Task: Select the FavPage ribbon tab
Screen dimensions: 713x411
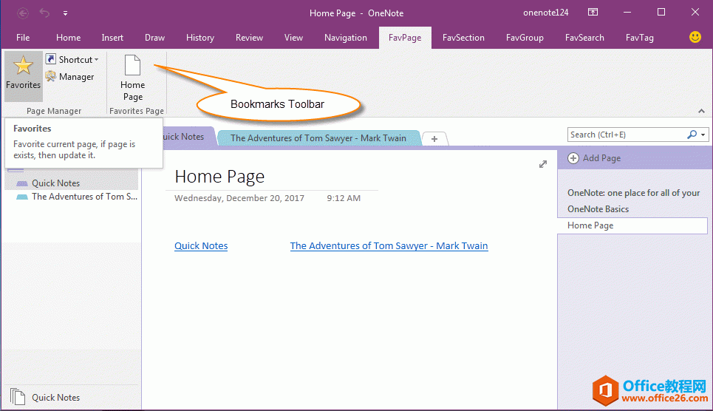Action: point(405,38)
